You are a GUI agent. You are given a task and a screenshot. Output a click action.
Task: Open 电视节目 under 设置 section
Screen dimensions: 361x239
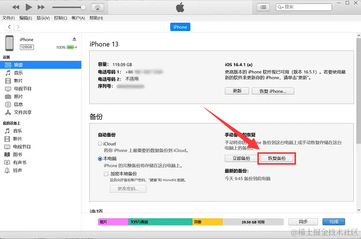(x=41, y=89)
